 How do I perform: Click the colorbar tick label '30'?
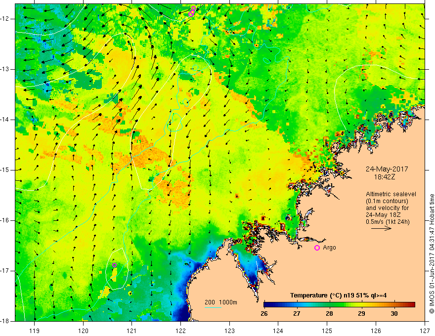click(x=394, y=314)
